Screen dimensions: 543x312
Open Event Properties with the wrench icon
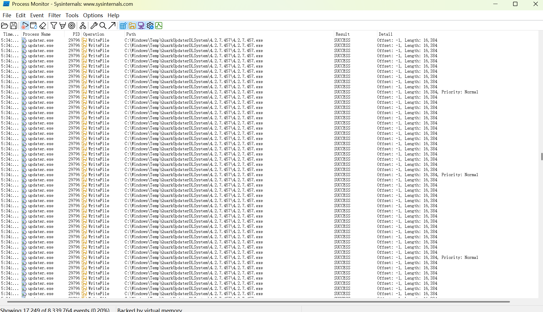(x=94, y=26)
